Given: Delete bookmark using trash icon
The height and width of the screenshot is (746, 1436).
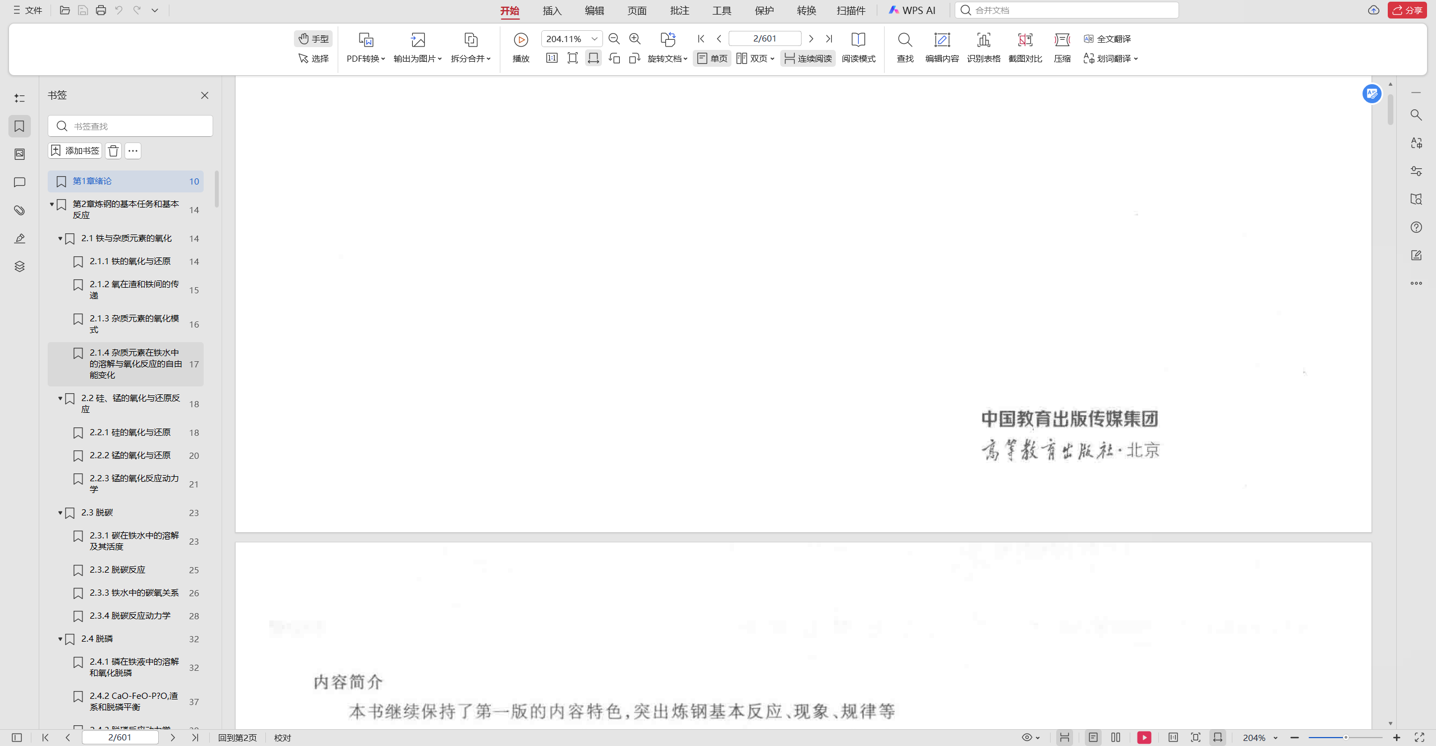Looking at the screenshot, I should (x=113, y=151).
